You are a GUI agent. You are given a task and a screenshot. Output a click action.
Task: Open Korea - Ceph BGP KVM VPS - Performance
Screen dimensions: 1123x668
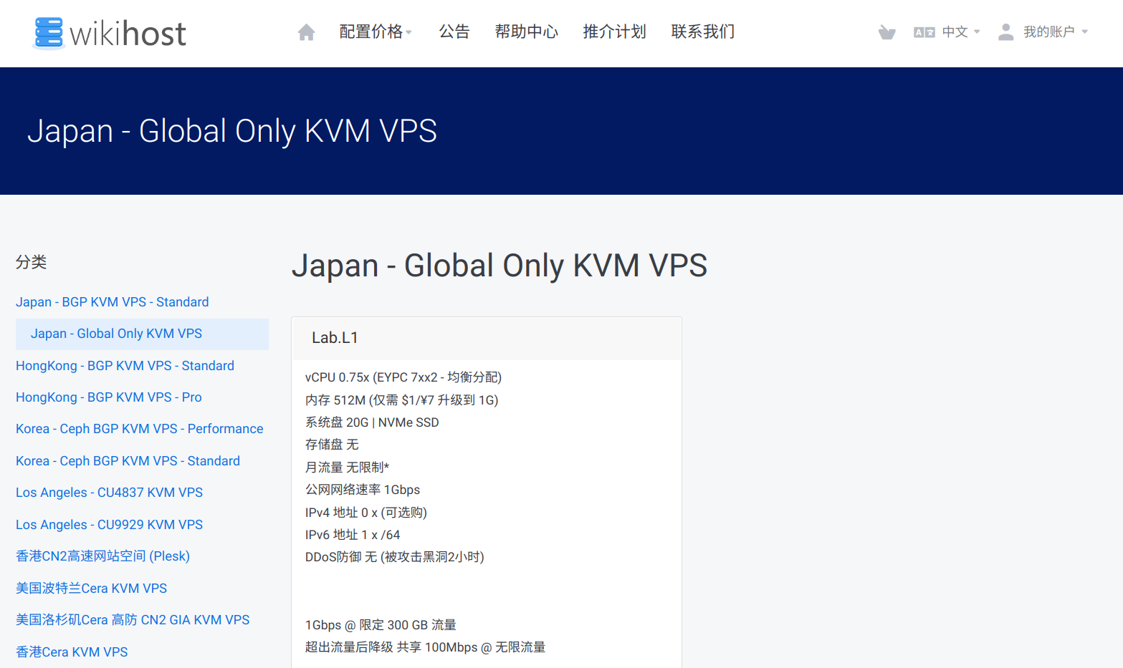(140, 429)
